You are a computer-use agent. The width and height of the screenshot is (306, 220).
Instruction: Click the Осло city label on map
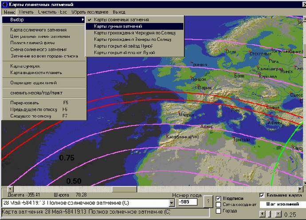click(x=231, y=52)
